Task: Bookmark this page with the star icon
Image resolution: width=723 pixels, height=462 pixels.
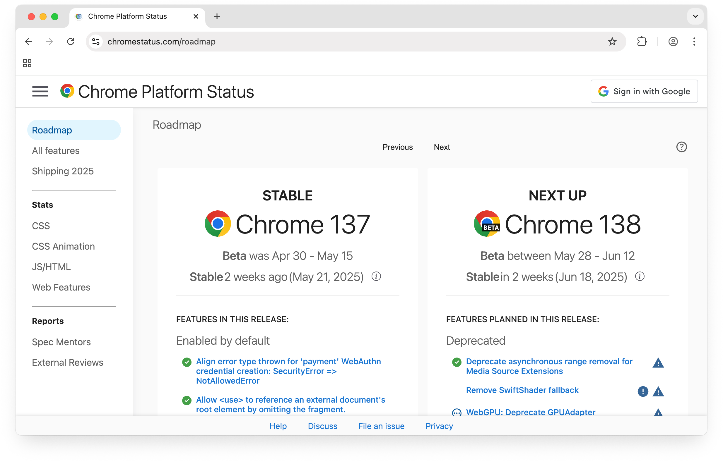Action: click(x=612, y=41)
